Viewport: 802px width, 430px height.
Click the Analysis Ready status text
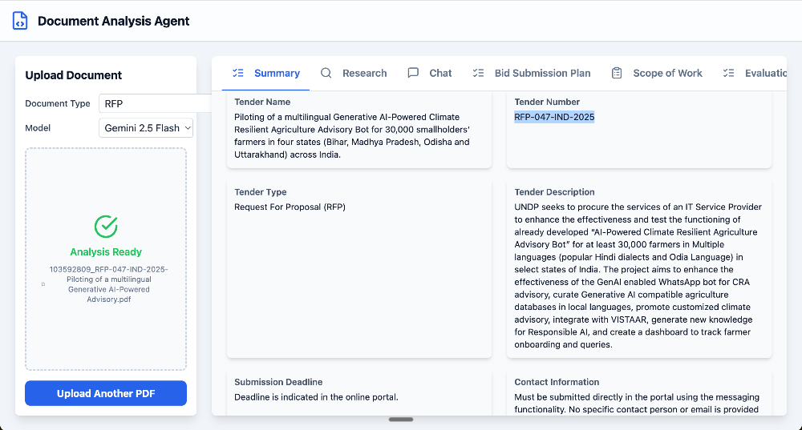point(106,251)
